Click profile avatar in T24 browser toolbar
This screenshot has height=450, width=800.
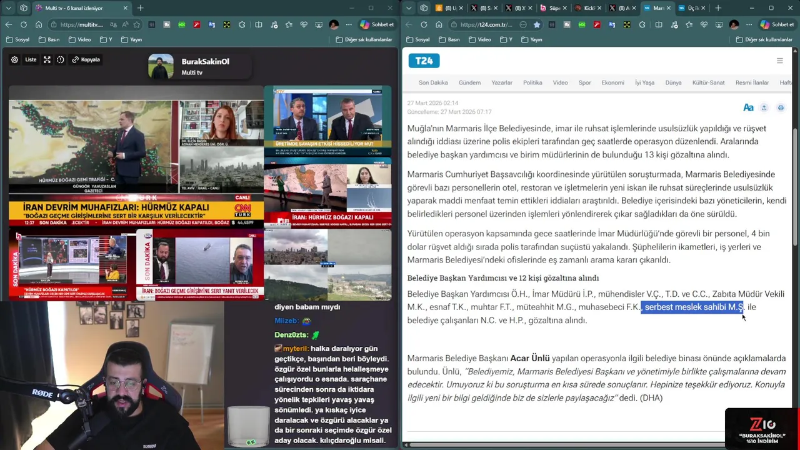point(734,24)
